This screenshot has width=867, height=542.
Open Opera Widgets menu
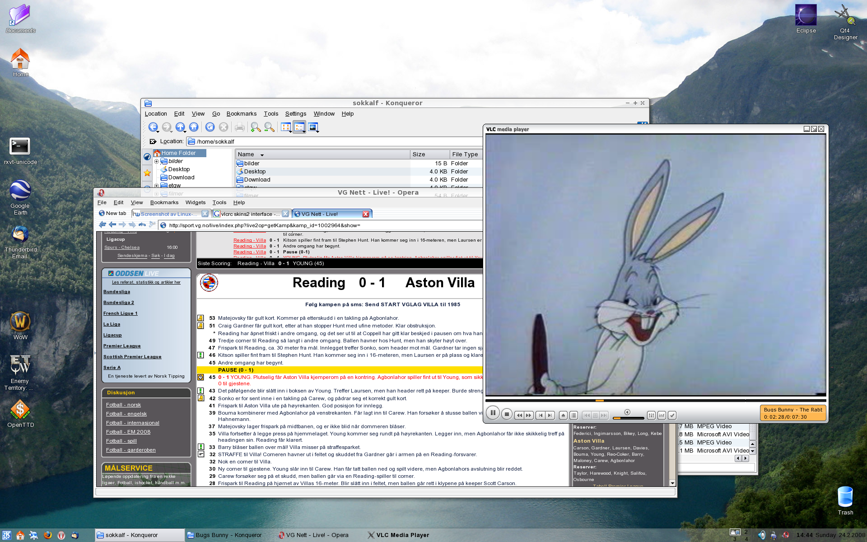pyautogui.click(x=196, y=202)
